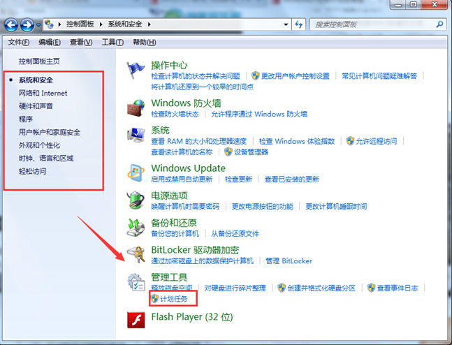Open 检查计算机的状态并解决问题 link
The height and width of the screenshot is (345, 452).
click(x=196, y=76)
